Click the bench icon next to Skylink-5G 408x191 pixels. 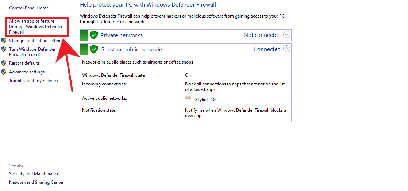point(188,99)
